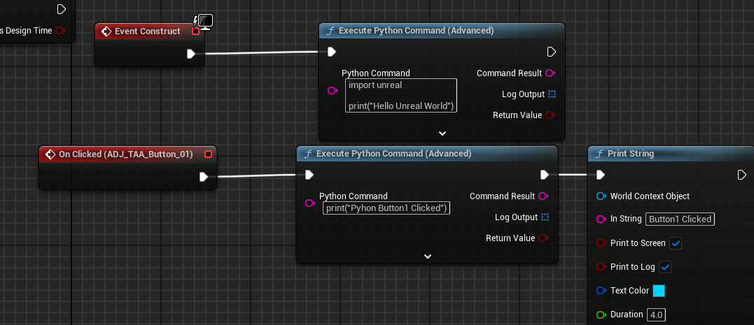Click the Text Color input pin
This screenshot has width=754, height=325.
coord(601,291)
